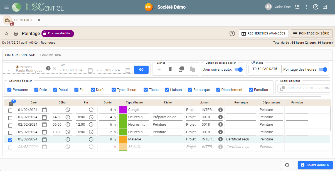Screen dimensions: 335x171
Task: Delete selected lines with trash icon
Action: (x=170, y=69)
